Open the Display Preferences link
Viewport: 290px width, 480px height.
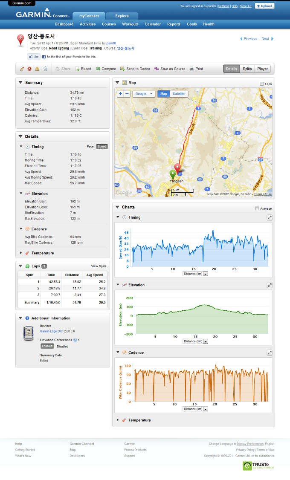click(250, 444)
